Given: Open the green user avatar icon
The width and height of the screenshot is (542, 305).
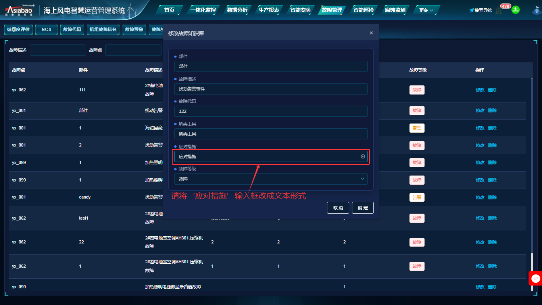Looking at the screenshot, I should pos(515,10).
